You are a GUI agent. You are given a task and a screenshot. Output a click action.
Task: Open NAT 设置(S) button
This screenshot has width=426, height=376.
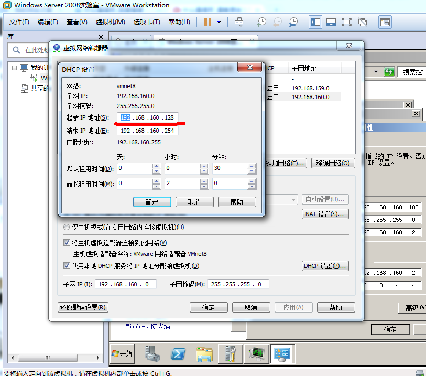(325, 214)
